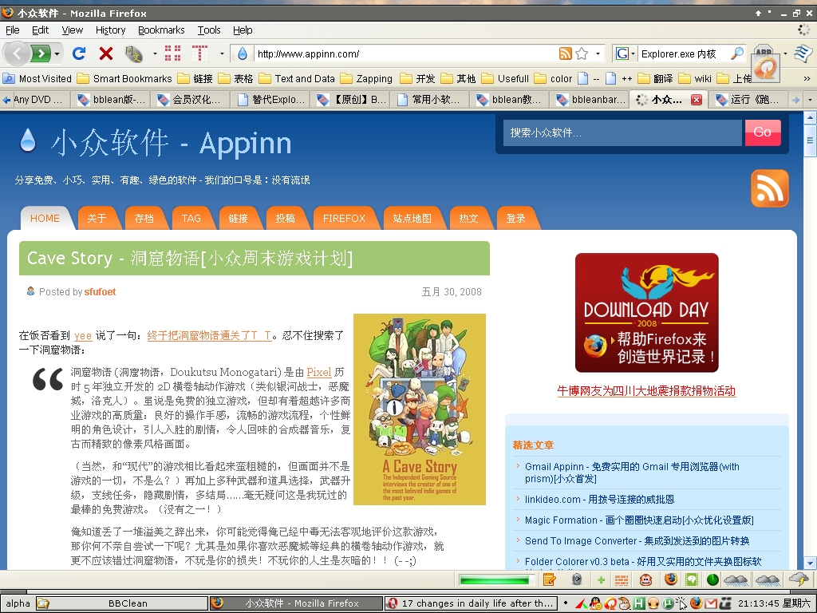
Task: Open the uTorrent tray icon
Action: 667,603
